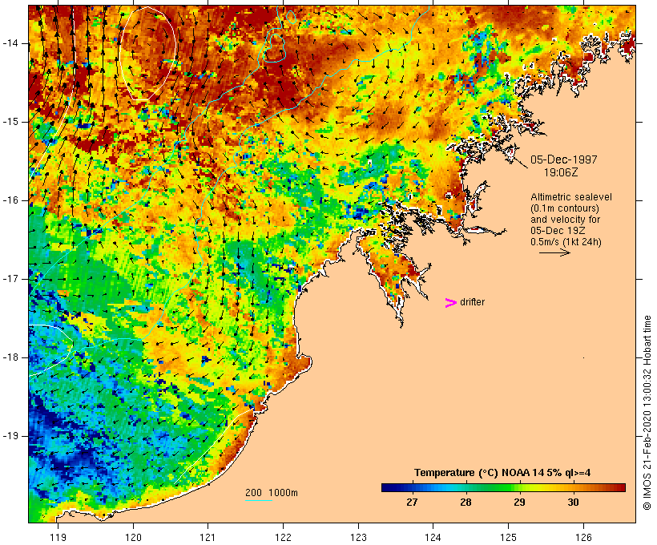Screen dimensions: 657x545
Task: Click the latitude label -15
Action: (10, 122)
